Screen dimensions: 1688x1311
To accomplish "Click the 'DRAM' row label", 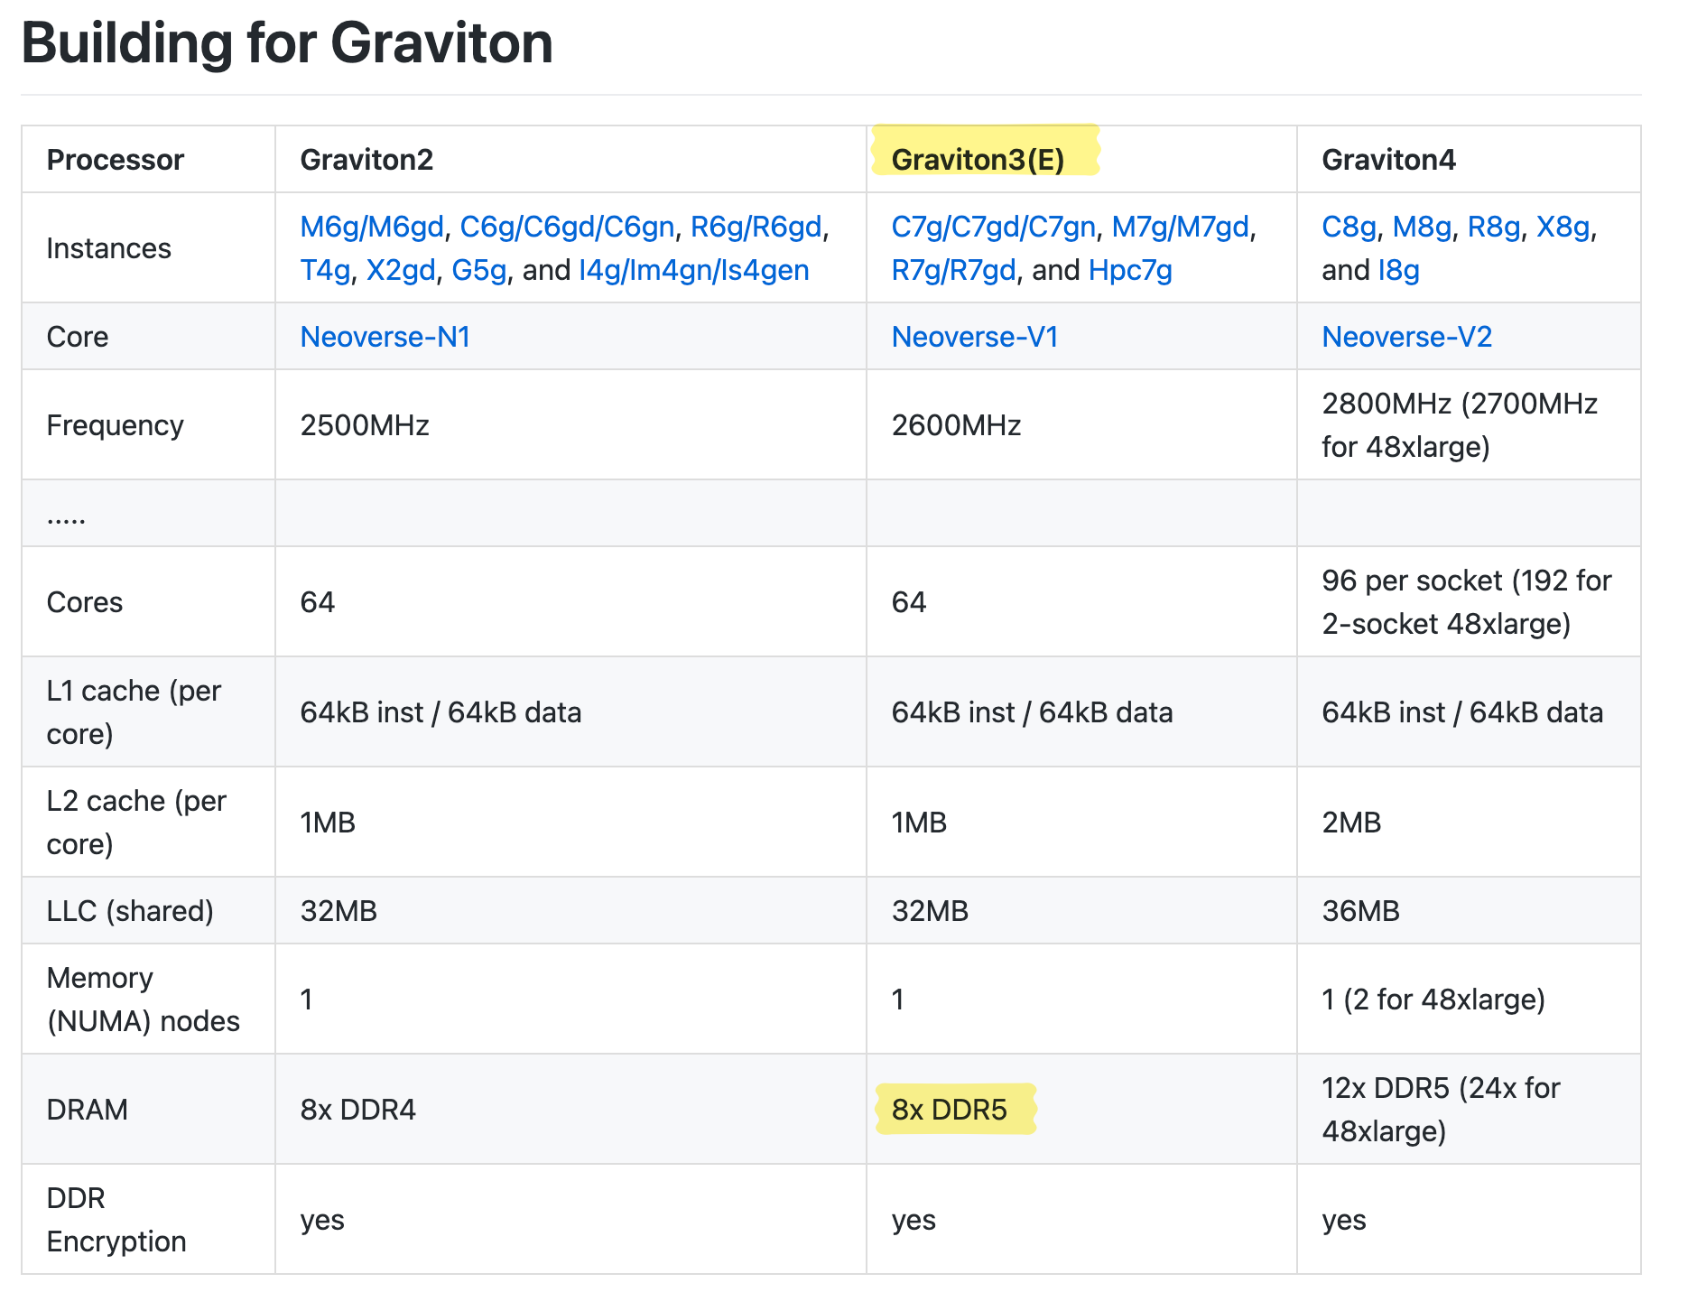I will coord(88,1110).
